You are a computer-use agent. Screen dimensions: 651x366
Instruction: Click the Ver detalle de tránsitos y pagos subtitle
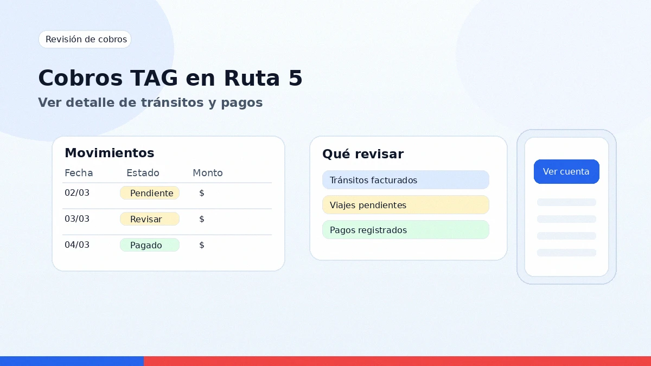tap(150, 102)
